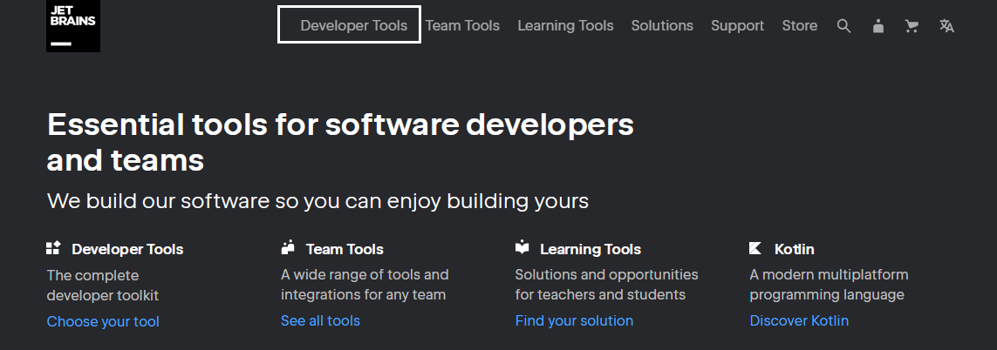This screenshot has width=997, height=350.
Task: Click the Team Tools section icon
Action: 288,247
